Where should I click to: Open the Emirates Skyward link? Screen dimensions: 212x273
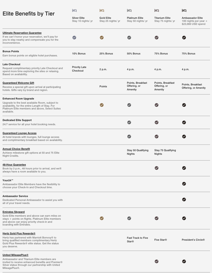click(14, 212)
